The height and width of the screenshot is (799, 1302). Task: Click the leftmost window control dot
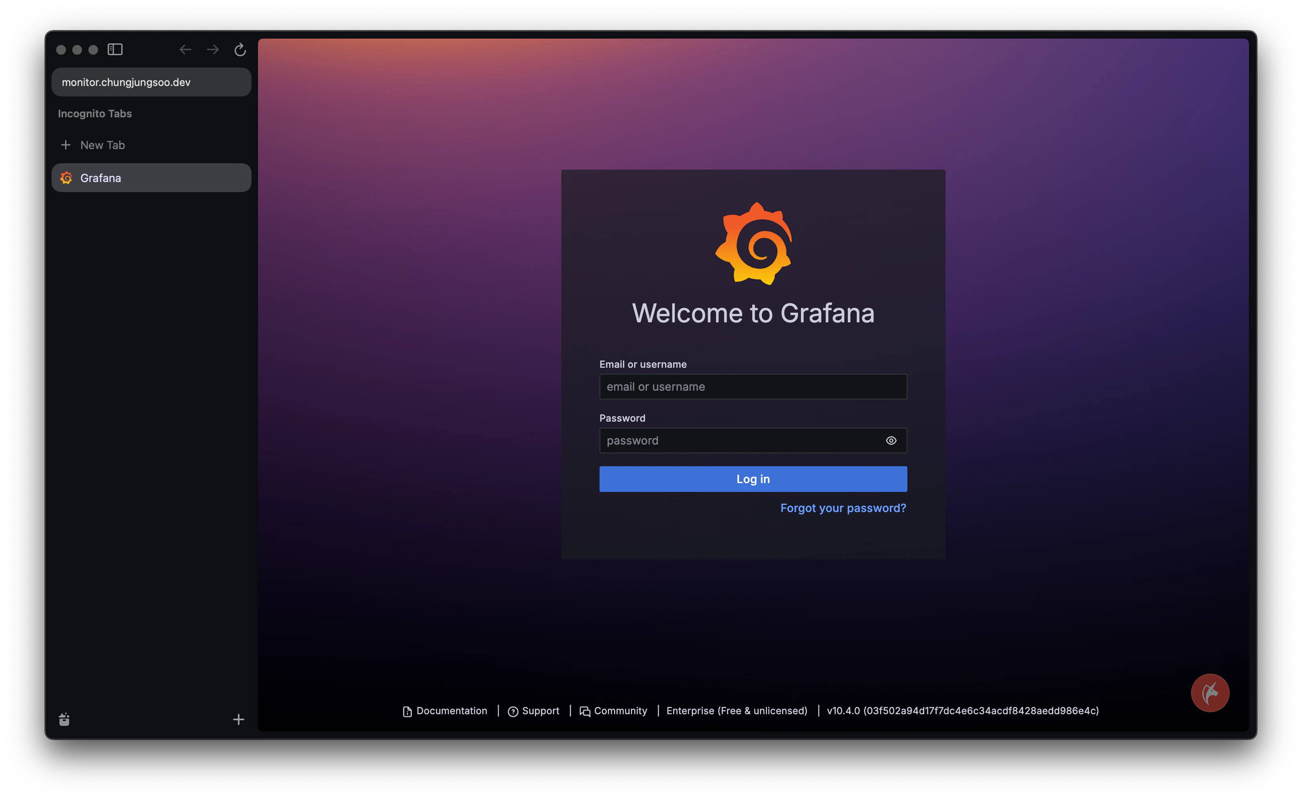click(x=61, y=50)
